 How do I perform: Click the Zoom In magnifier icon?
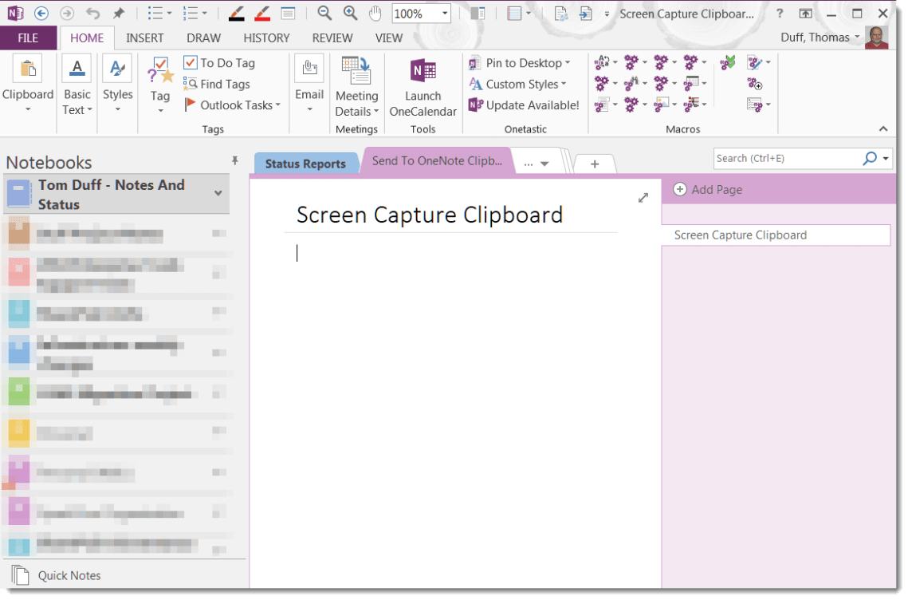(349, 13)
